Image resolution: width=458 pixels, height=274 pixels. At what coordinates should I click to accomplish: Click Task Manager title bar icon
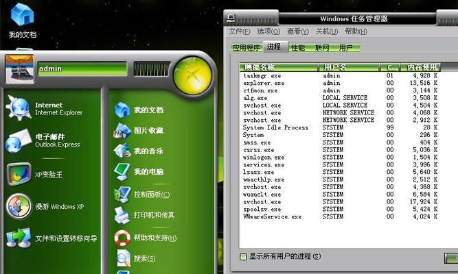[x=231, y=18]
